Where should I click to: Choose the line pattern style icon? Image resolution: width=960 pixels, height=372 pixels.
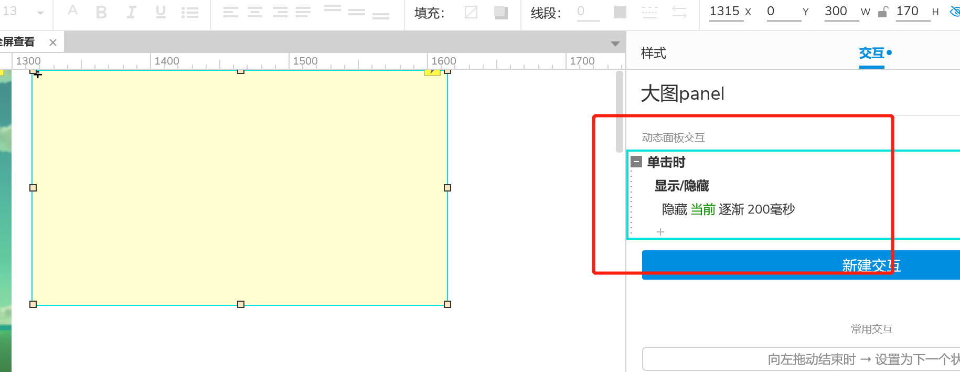pyautogui.click(x=649, y=12)
